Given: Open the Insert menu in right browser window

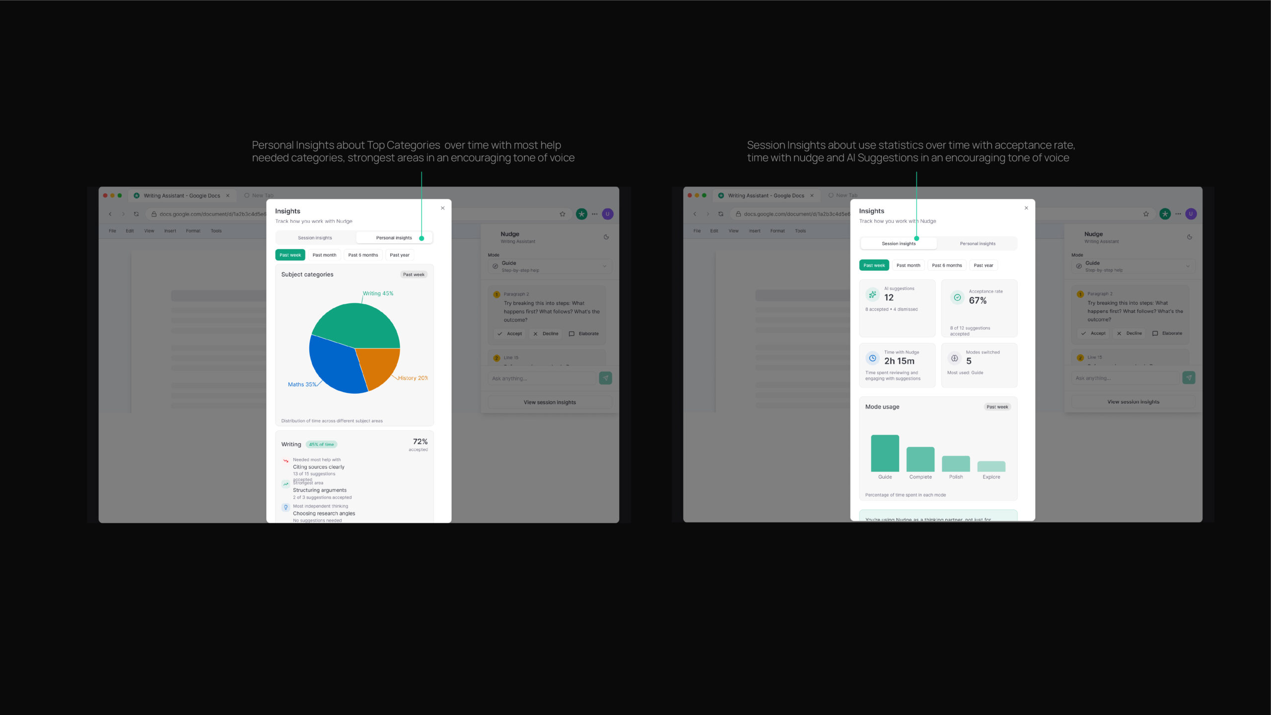Looking at the screenshot, I should 754,231.
